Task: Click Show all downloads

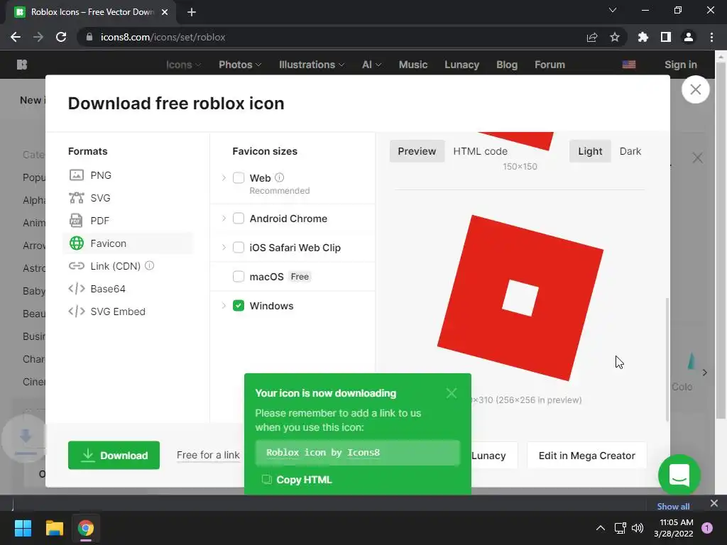Action: coord(673,506)
